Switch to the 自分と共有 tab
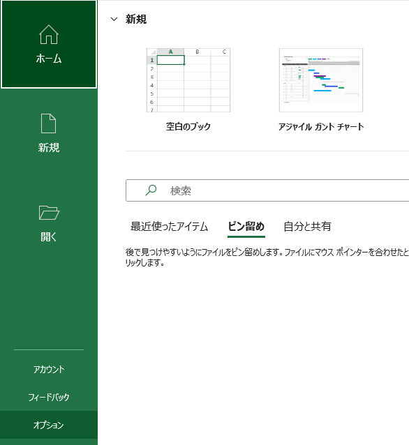 [x=307, y=227]
